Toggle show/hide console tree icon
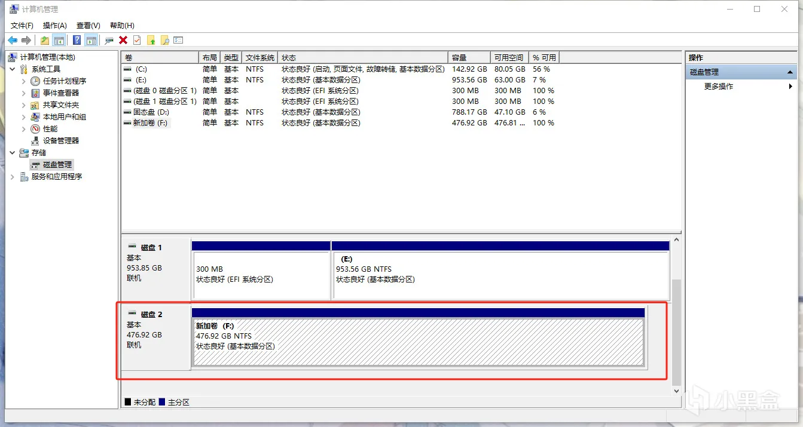The image size is (803, 427). click(59, 41)
